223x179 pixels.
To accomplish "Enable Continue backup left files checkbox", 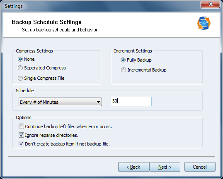I will click(21, 126).
